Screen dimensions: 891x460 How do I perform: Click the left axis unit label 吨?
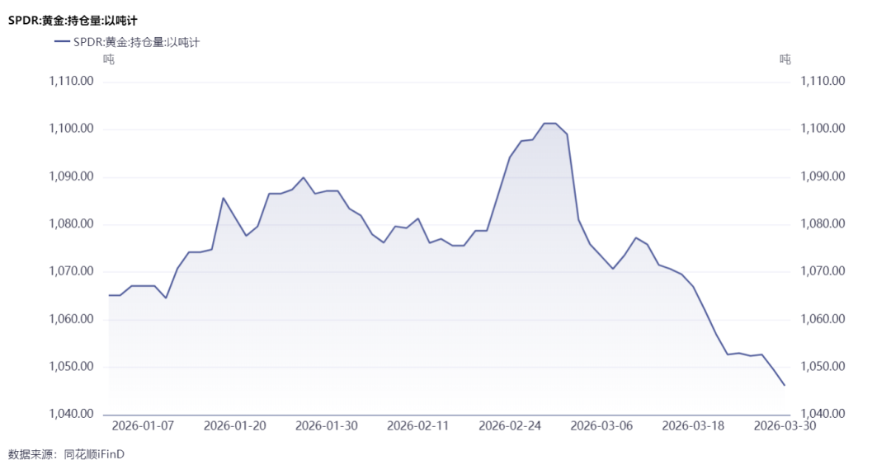(x=109, y=59)
